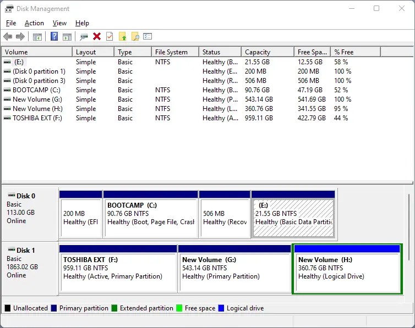Sort by the Status column header
This screenshot has height=328, width=415.
pyautogui.click(x=220, y=52)
